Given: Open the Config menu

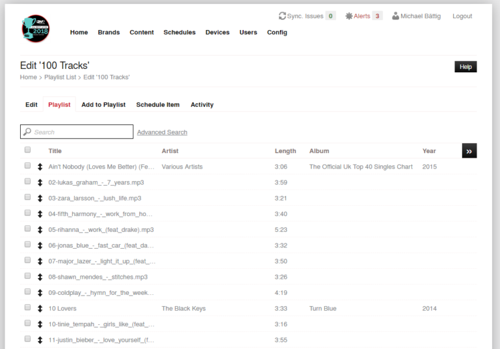Looking at the screenshot, I should click(277, 32).
